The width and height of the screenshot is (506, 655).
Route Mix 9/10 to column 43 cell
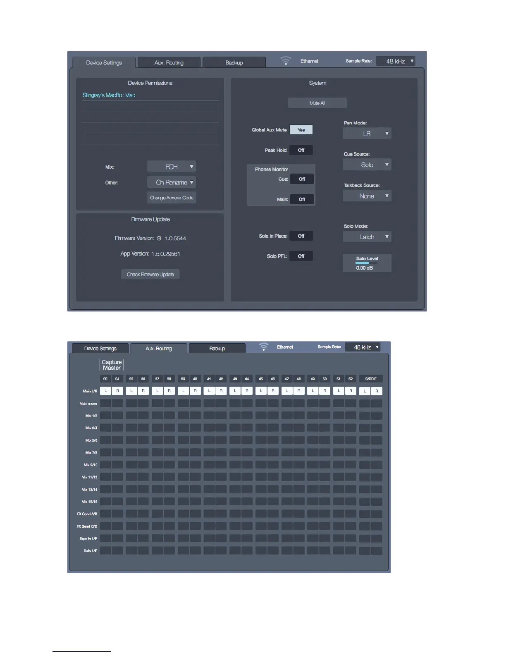coord(235,465)
